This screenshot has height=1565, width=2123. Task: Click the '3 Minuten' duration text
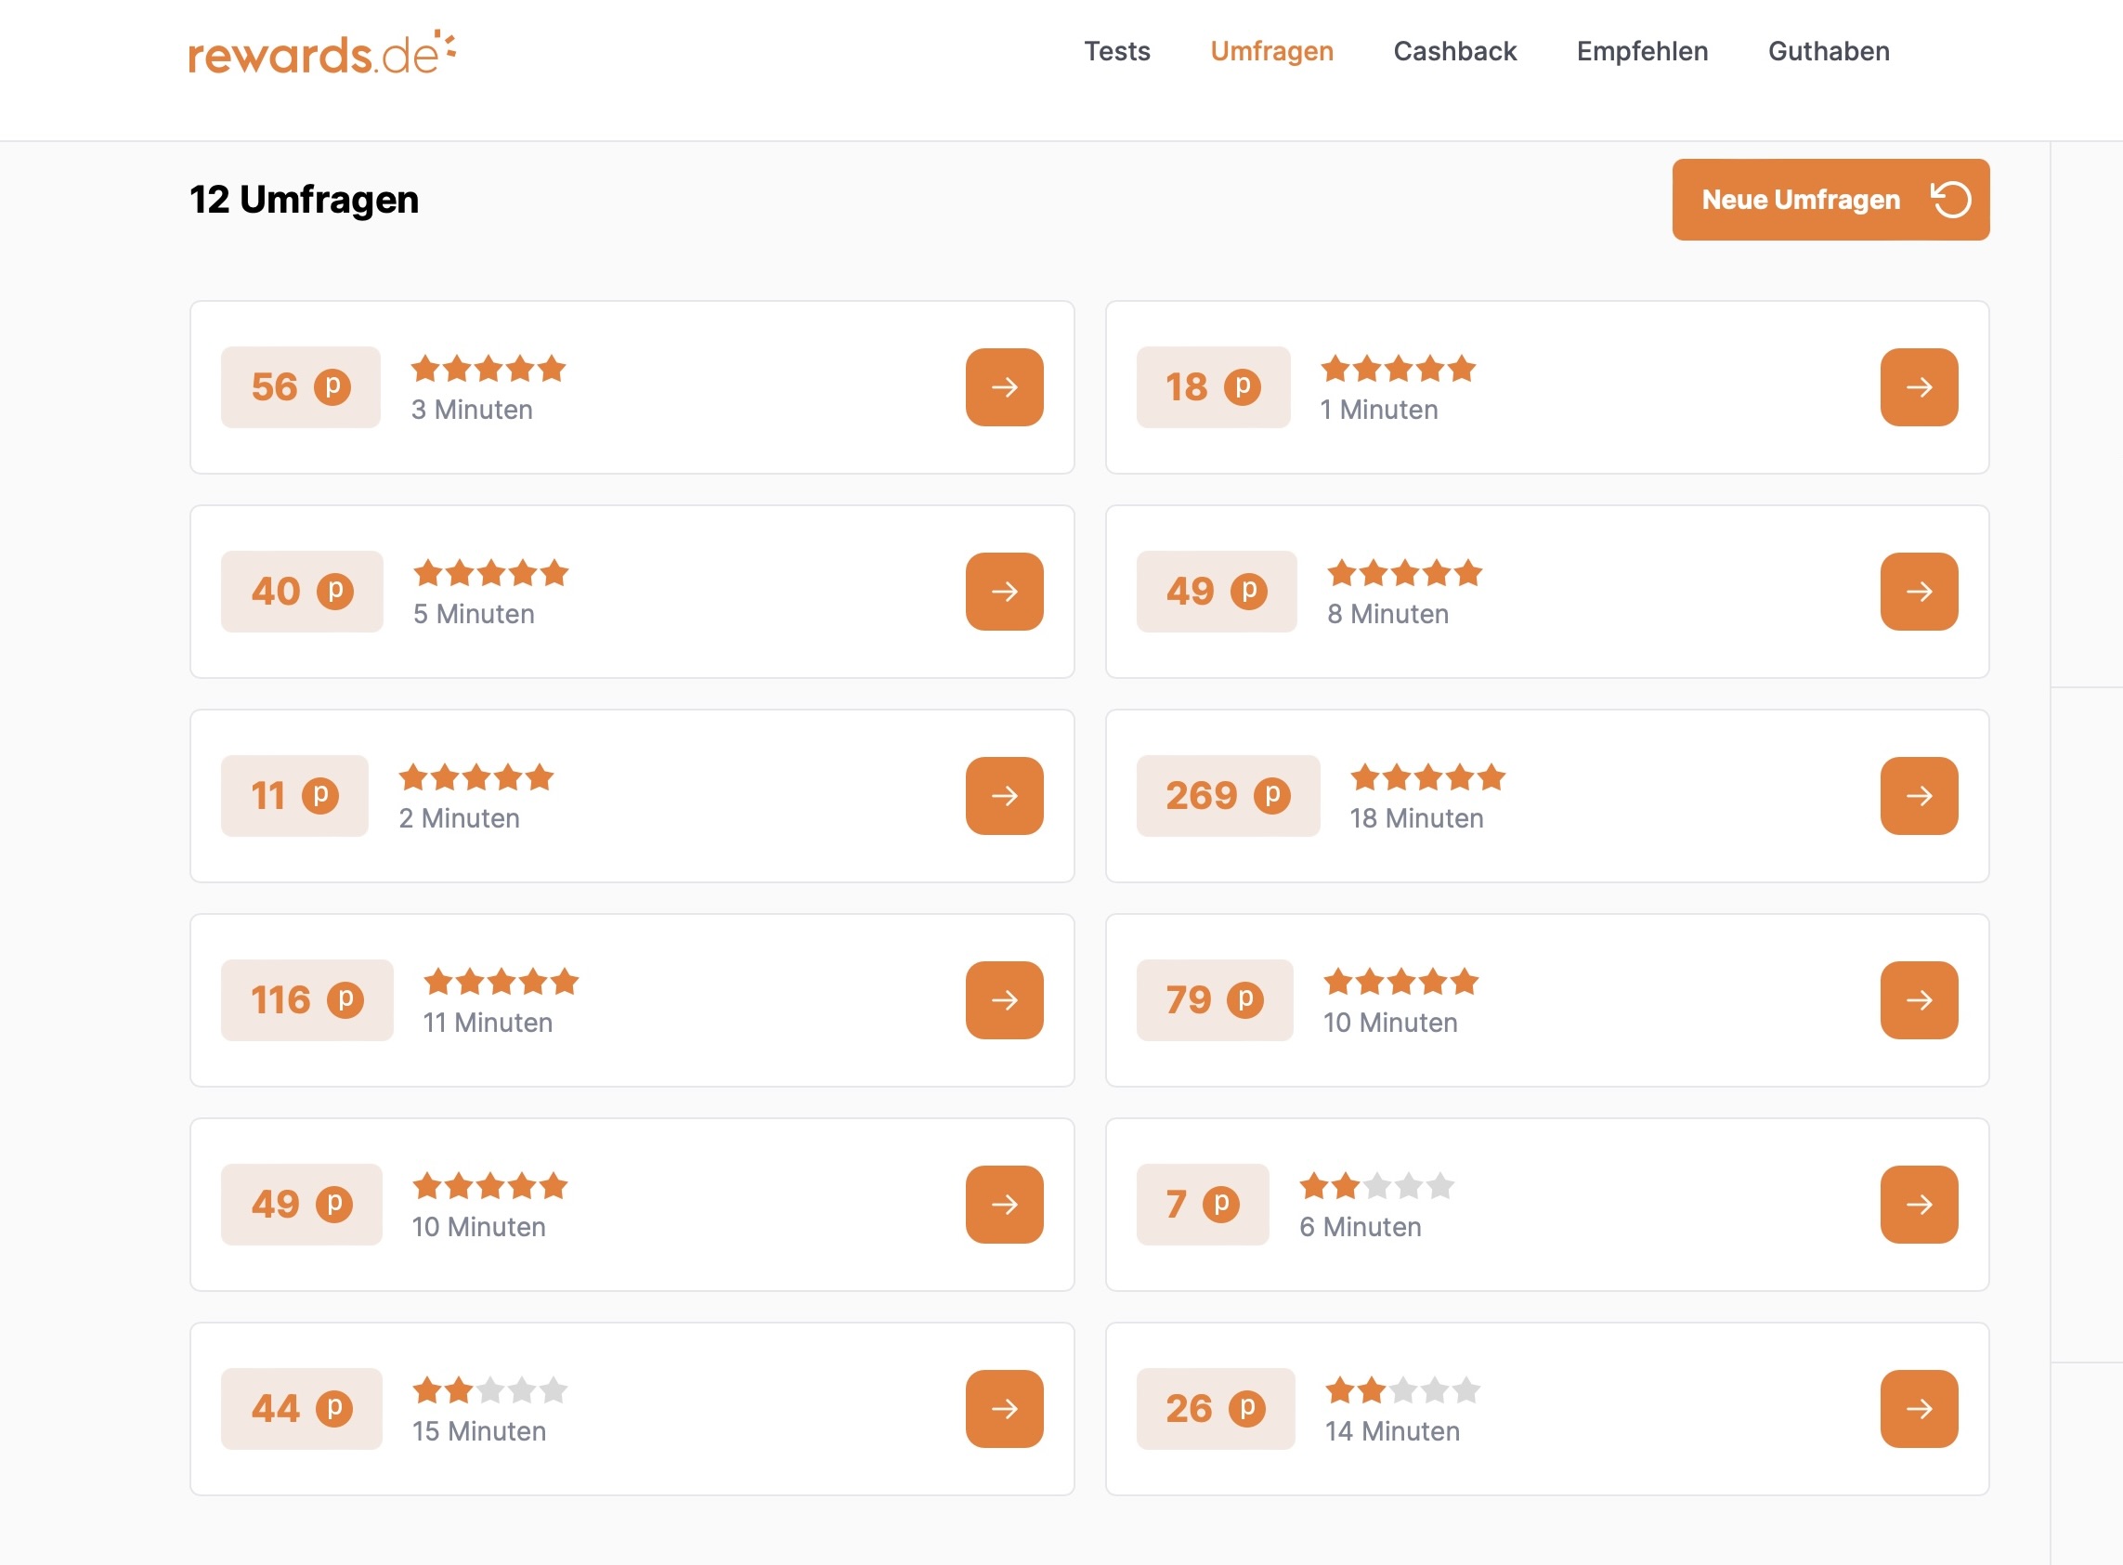click(x=472, y=410)
